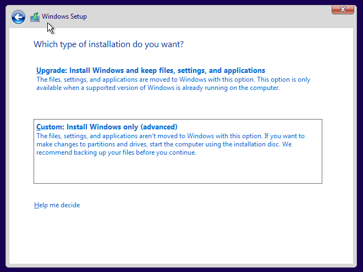
Task: Select Upgrade: Install Windows and keep files
Action: point(151,71)
